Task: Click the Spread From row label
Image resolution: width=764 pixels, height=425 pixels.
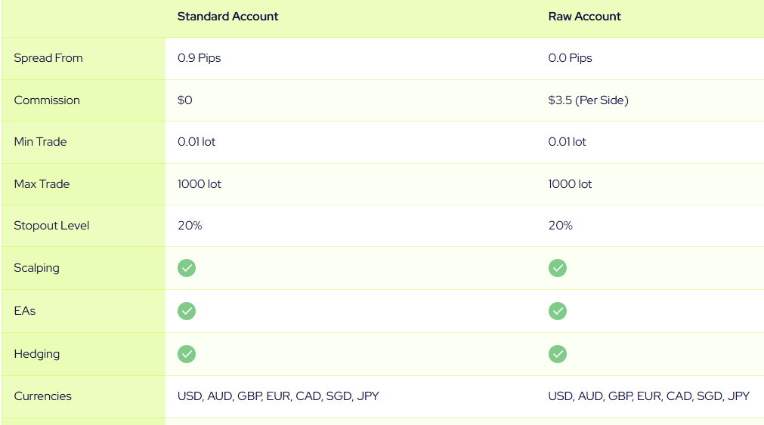Action: [48, 58]
